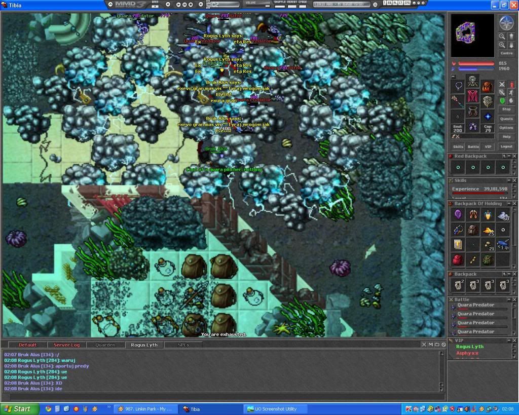The height and width of the screenshot is (415, 519).
Task: Switch to the Default chat tab
Action: click(x=27, y=345)
